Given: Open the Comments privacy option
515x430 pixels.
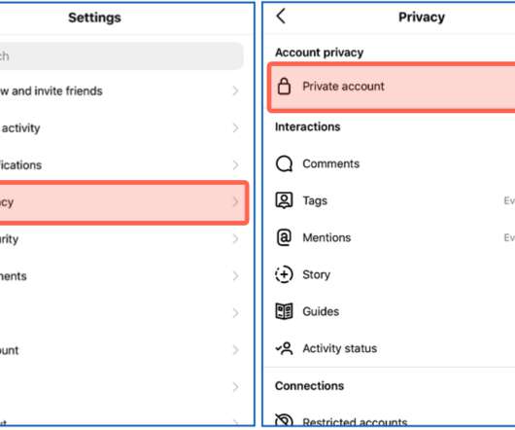Looking at the screenshot, I should pyautogui.click(x=390, y=163).
